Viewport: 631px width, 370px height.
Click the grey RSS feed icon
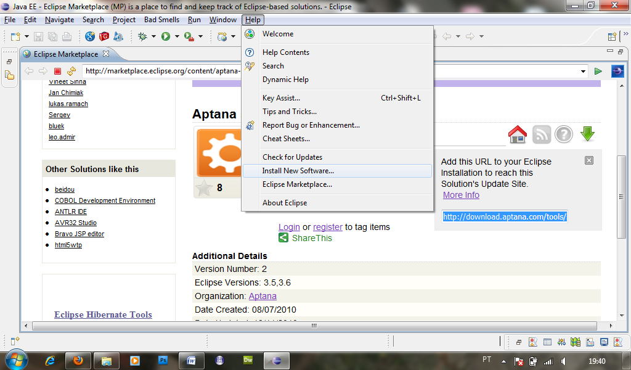pyautogui.click(x=541, y=134)
